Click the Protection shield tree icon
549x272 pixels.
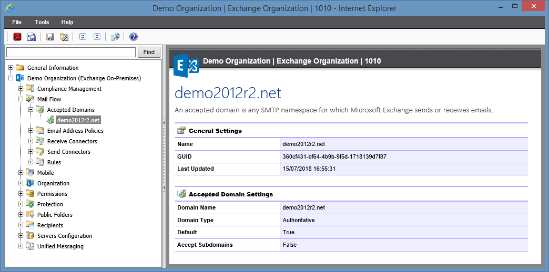(30, 204)
